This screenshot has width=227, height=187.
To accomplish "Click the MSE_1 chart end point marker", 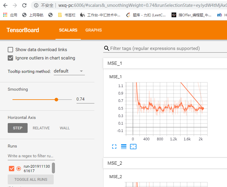I will click(203, 109).
